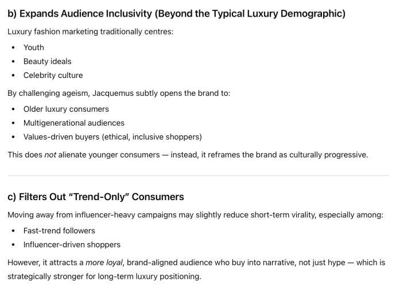Click the 'Values-driven buyers' bullet line
Image resolution: width=396 pixels, height=289 pixels.
point(112,136)
